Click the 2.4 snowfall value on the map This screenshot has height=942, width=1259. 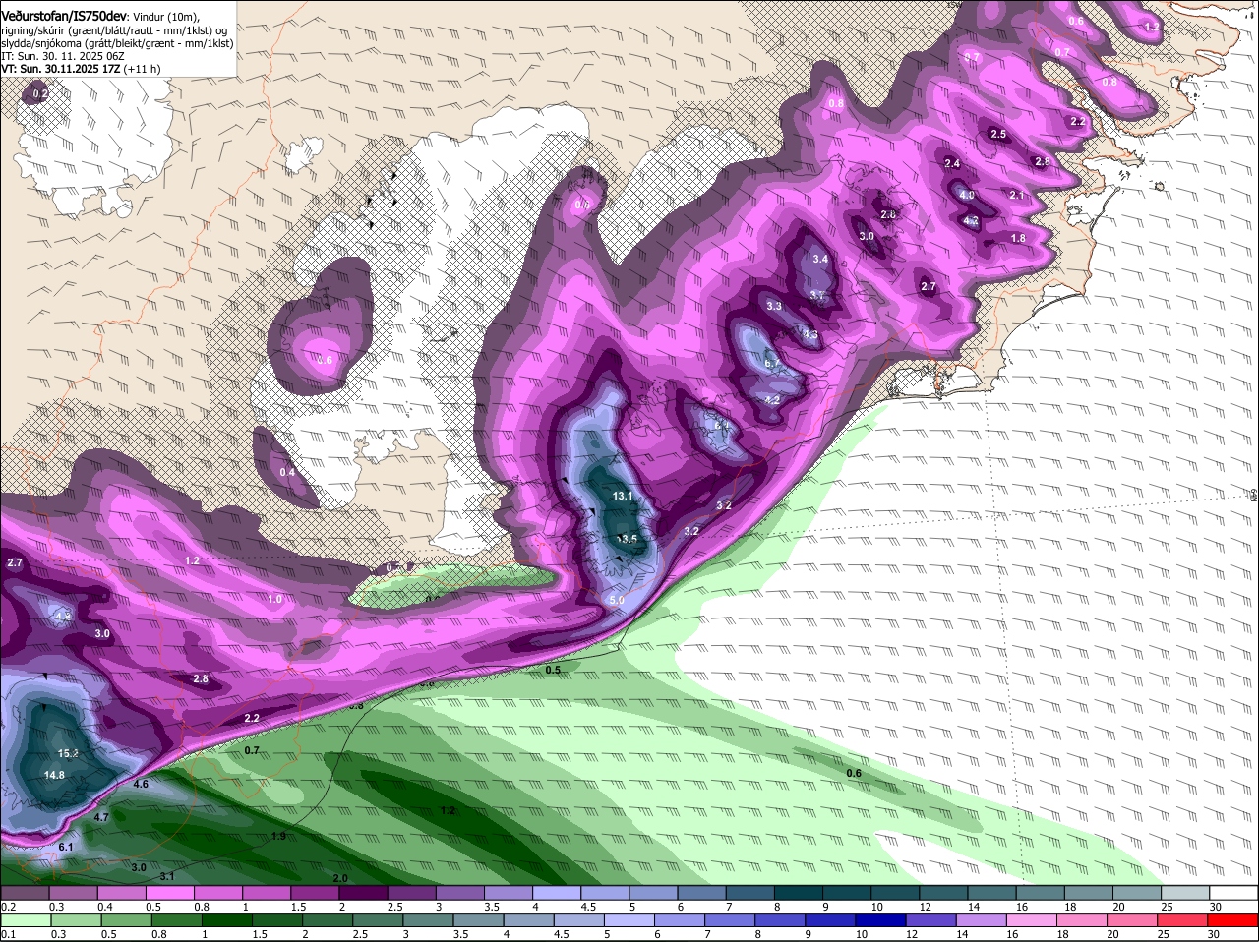pyautogui.click(x=952, y=163)
